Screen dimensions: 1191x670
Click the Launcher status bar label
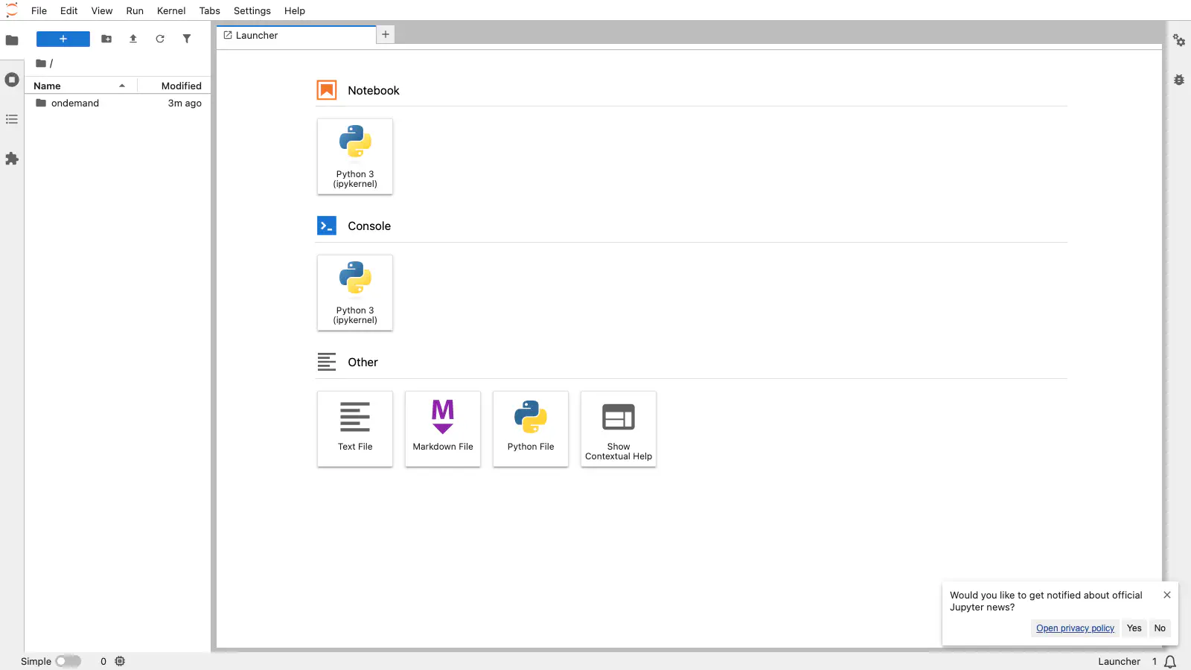coord(1119,662)
